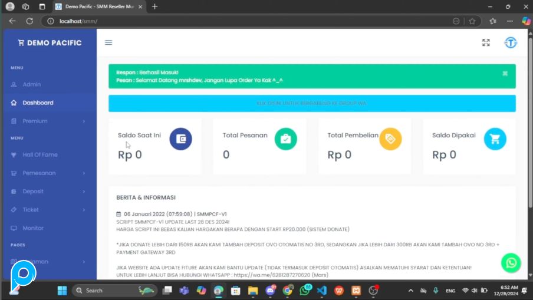533x300 pixels.
Task: Toggle the sidebar hamburger menu
Action: [x=108, y=42]
